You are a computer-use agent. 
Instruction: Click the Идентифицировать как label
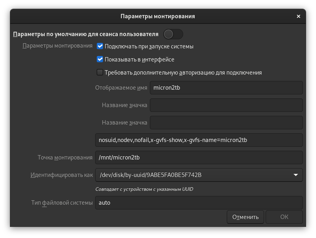61,175
